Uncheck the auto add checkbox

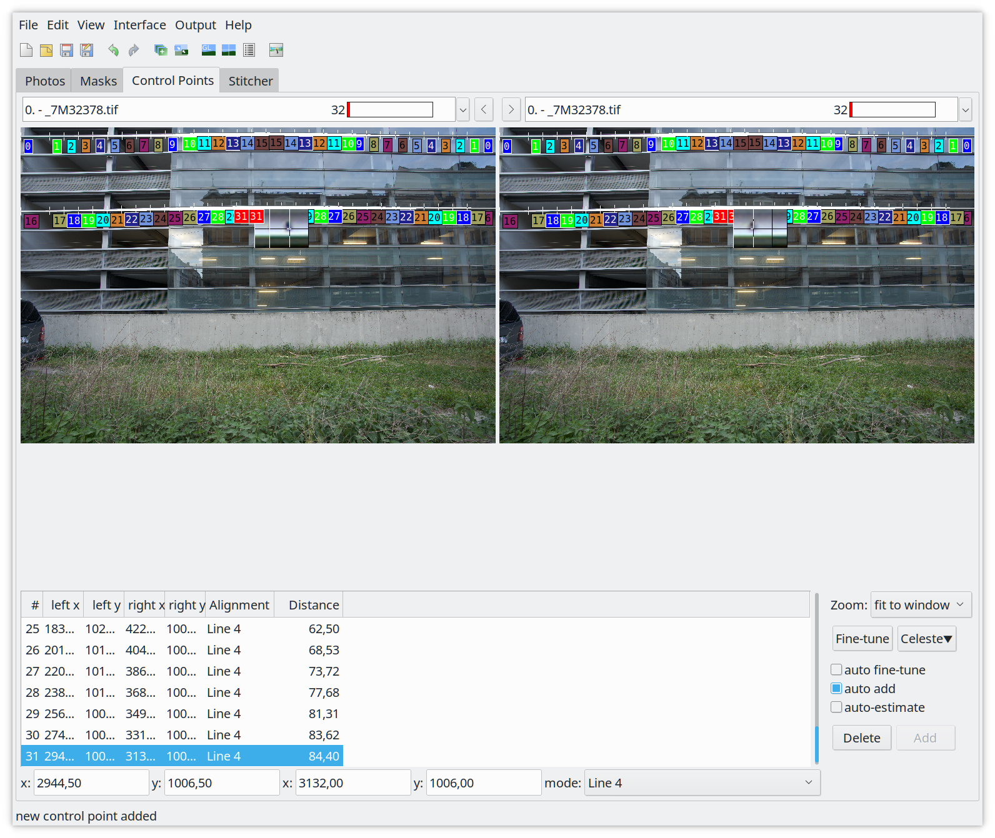click(x=836, y=688)
